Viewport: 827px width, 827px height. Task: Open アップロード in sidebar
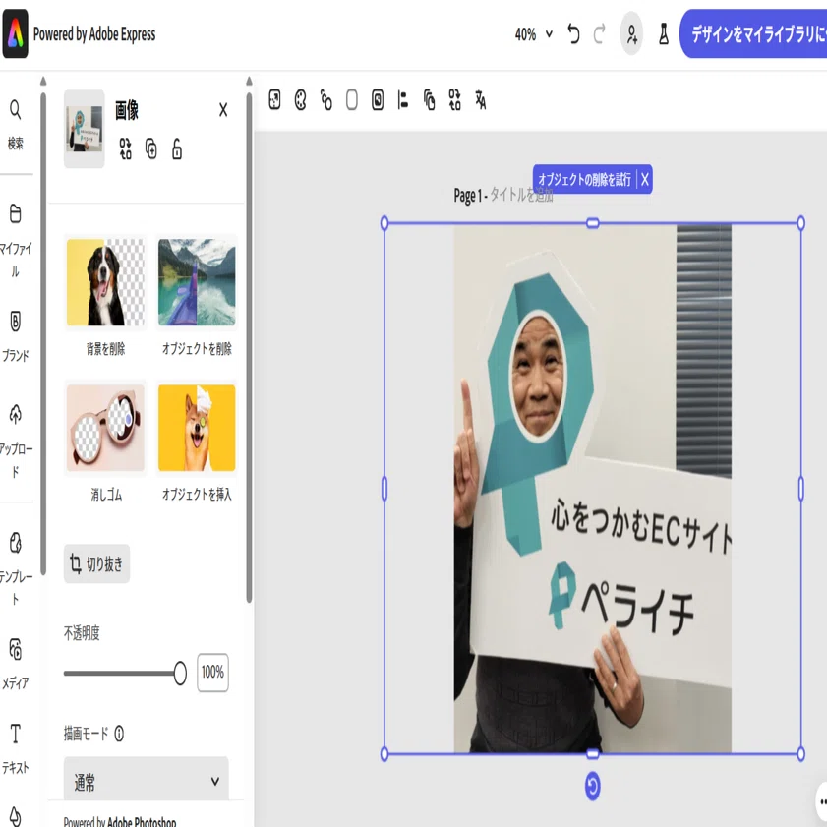16,442
